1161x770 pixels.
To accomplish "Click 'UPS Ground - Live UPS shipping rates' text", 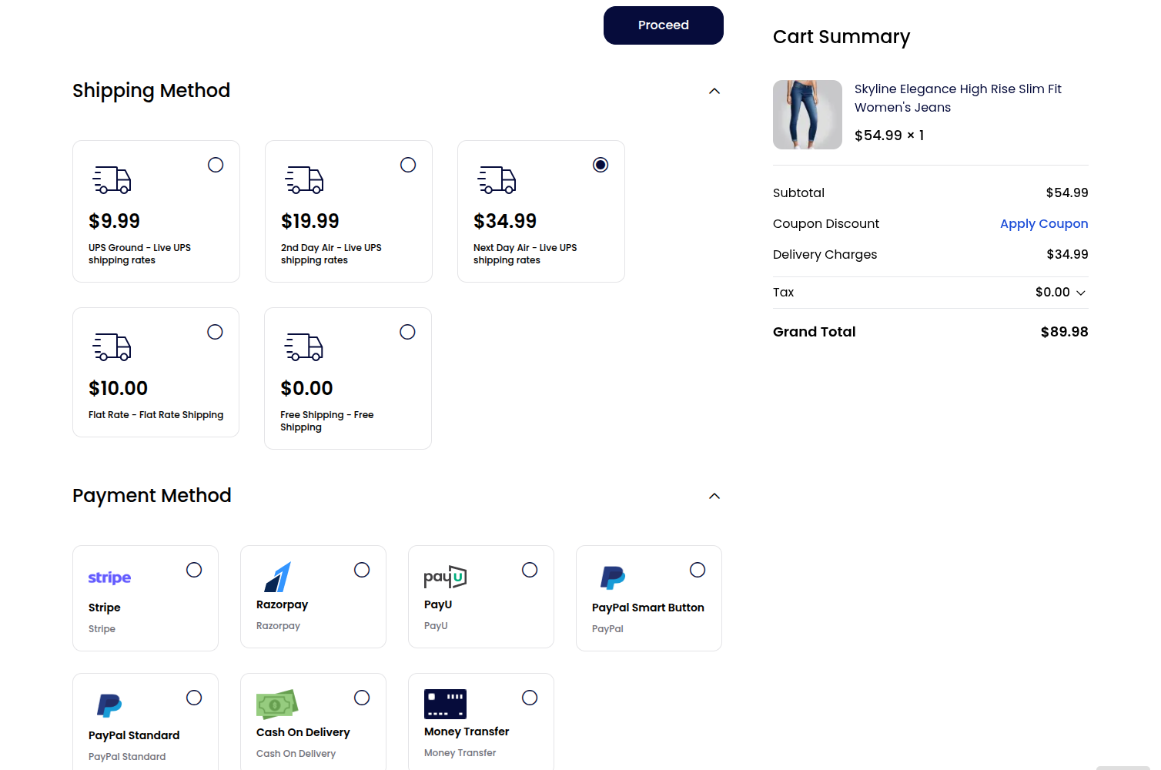I will pyautogui.click(x=139, y=254).
